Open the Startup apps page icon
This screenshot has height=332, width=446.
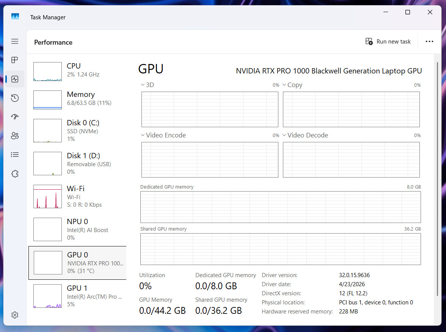pyautogui.click(x=15, y=117)
